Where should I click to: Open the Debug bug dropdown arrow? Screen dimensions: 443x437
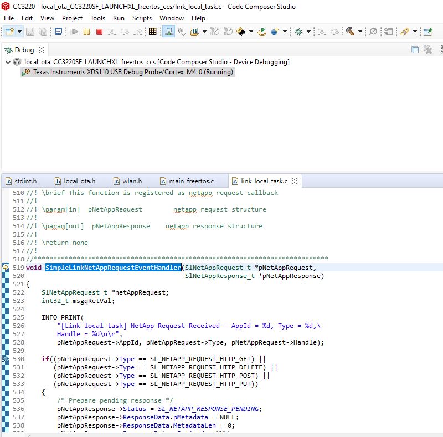(308, 32)
